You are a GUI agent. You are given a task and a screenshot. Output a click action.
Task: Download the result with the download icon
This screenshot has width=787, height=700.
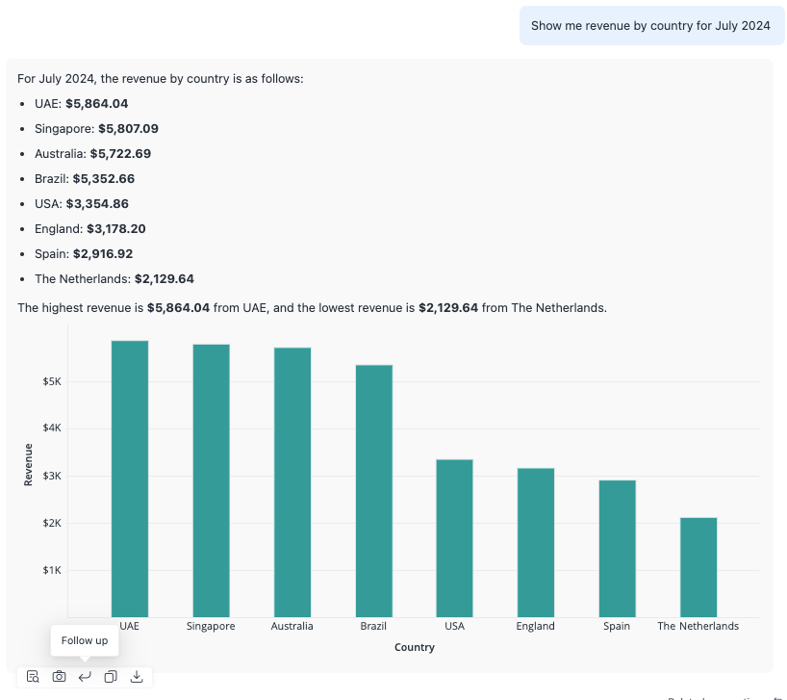(x=137, y=677)
